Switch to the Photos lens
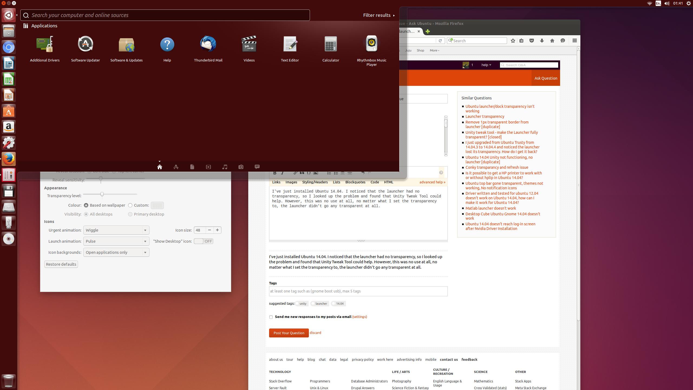 pos(241,167)
